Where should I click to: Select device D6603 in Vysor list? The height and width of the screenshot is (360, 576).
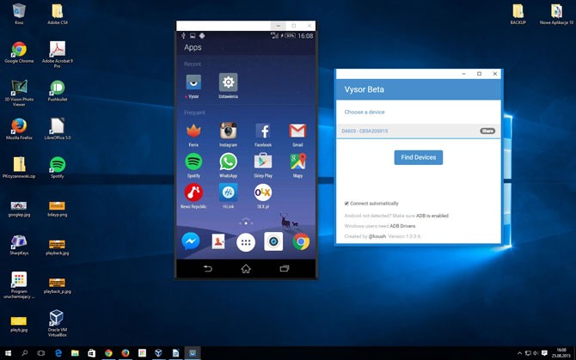tap(418, 131)
